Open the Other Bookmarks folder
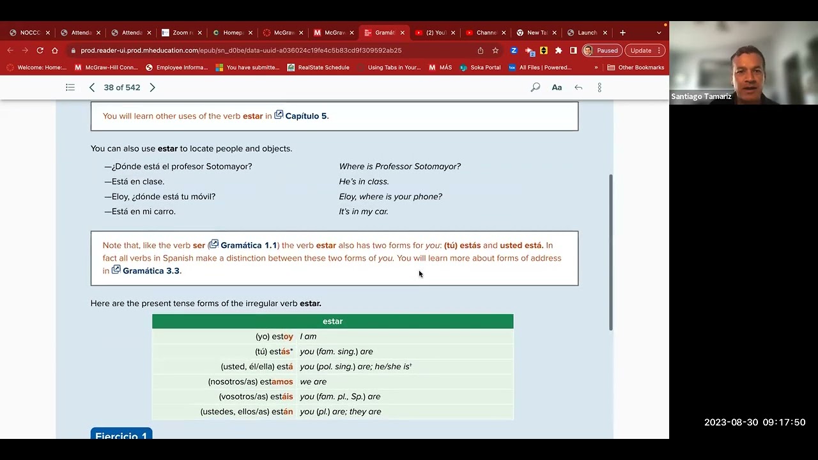 click(635, 68)
